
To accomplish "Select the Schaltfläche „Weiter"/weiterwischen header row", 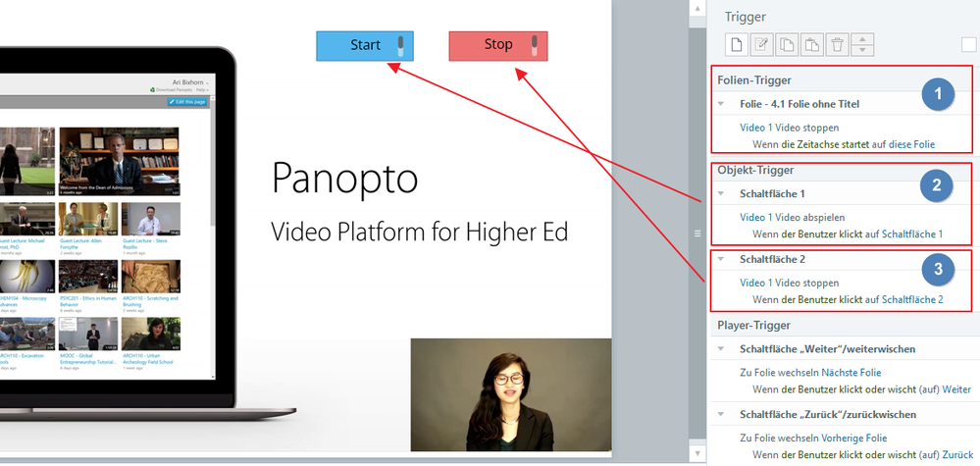I will point(846,348).
